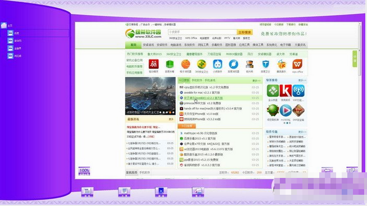This screenshot has width=367, height=206.
Task: Click 更多>> in the 今日更新 header
Action: click(256, 81)
